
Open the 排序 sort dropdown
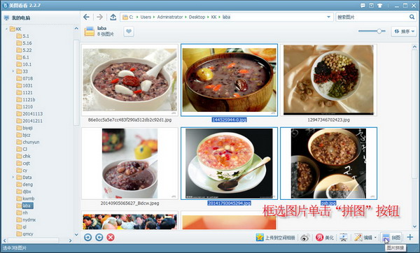click(x=404, y=31)
